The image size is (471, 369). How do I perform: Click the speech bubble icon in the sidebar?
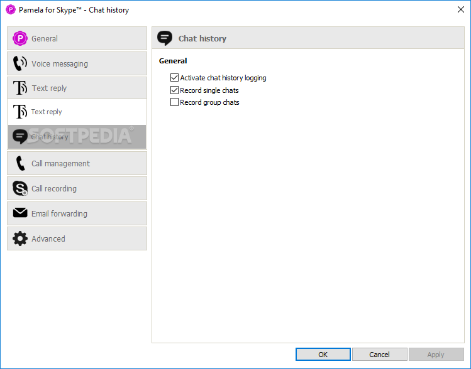20,137
